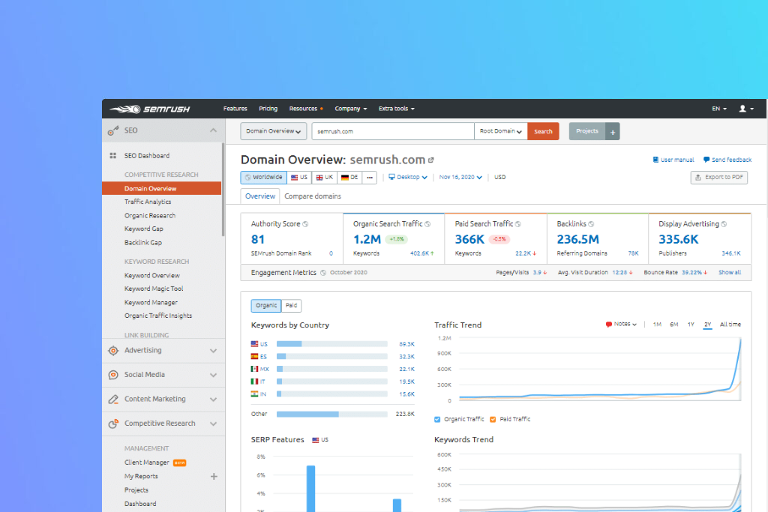Click the Notes speech bubble icon
The height and width of the screenshot is (512, 768).
click(609, 325)
